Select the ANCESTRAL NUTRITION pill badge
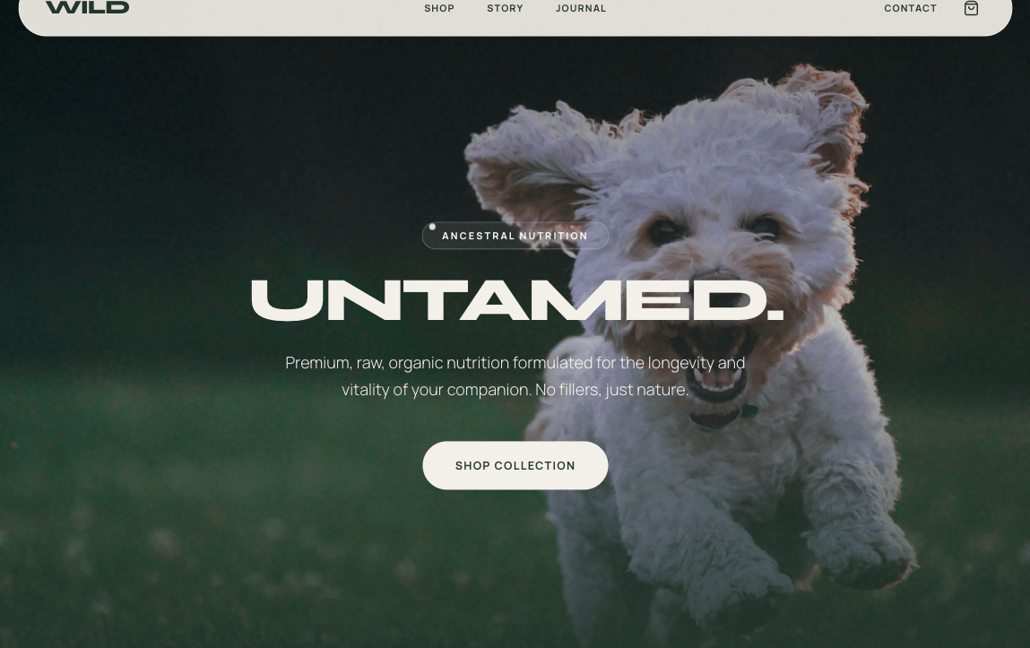 (515, 236)
